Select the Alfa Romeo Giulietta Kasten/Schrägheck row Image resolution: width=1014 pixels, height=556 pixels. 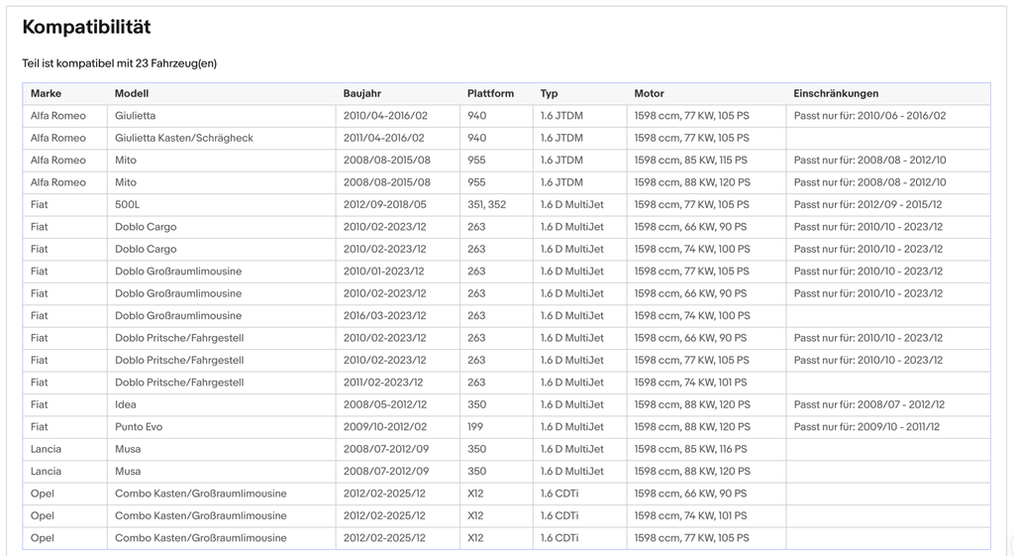506,138
